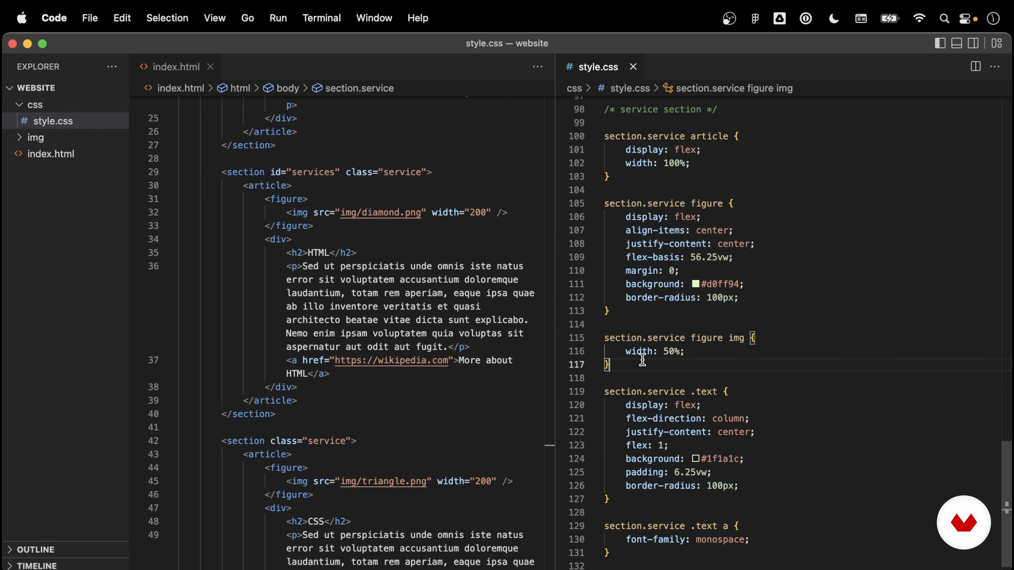Click the triangle app menu bar icon
The image size is (1014, 570).
point(780,18)
